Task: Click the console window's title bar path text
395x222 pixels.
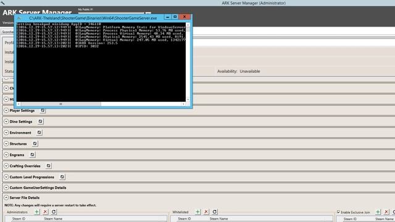Action: click(93, 18)
